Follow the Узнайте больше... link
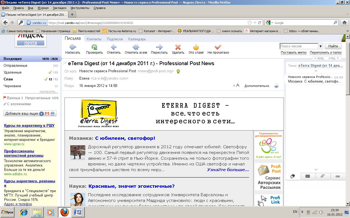The height and width of the screenshot is (218, 350). (228, 169)
